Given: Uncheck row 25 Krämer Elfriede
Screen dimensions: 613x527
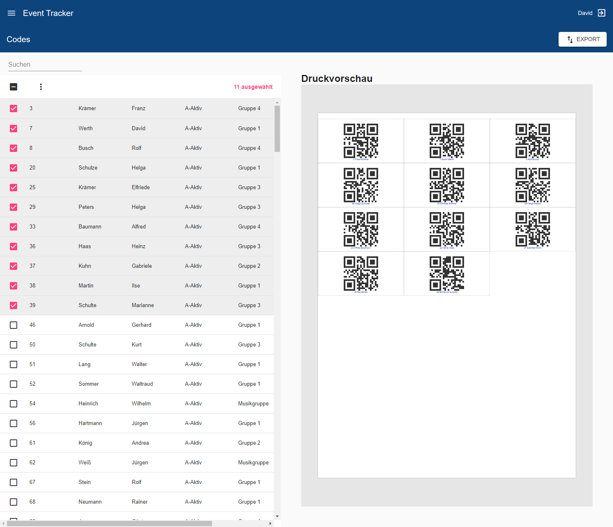Looking at the screenshot, I should [14, 188].
